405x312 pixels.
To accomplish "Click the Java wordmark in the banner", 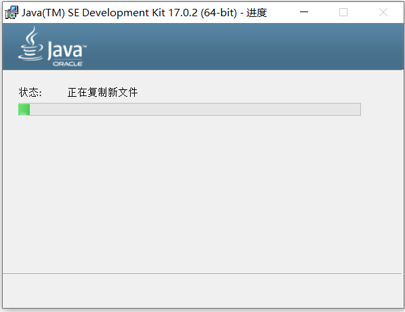I will pyautogui.click(x=66, y=50).
